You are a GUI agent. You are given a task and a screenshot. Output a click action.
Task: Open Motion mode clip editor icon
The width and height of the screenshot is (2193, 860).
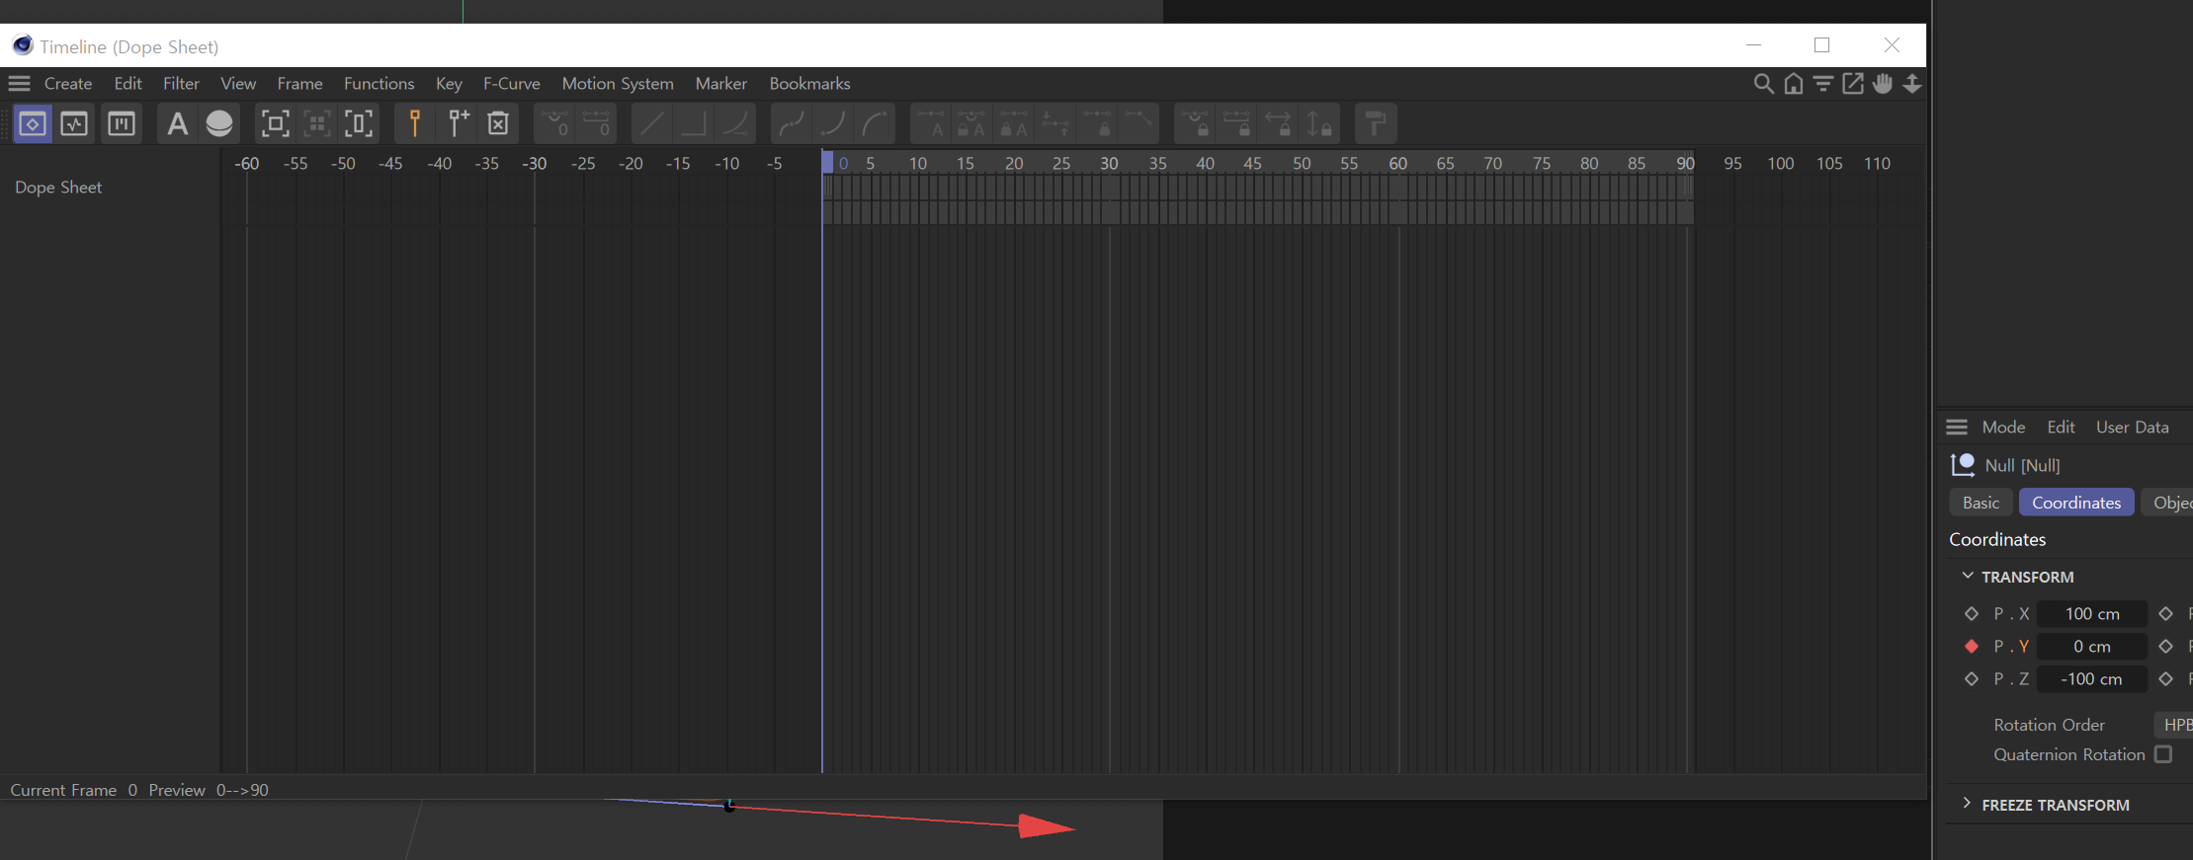tap(122, 124)
